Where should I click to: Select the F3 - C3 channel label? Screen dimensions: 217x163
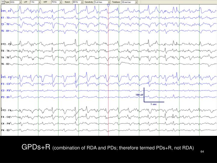(x=5, y=84)
